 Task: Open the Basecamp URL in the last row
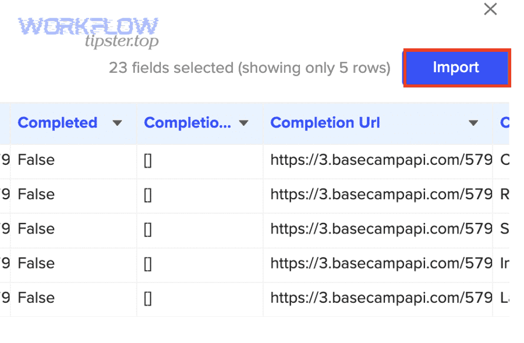tap(380, 298)
